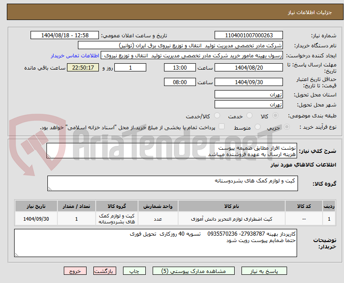The height and width of the screenshot is (283, 344).
Task: Click the جزئیات اطلاعات نیاز header title
Action: pos(310,12)
